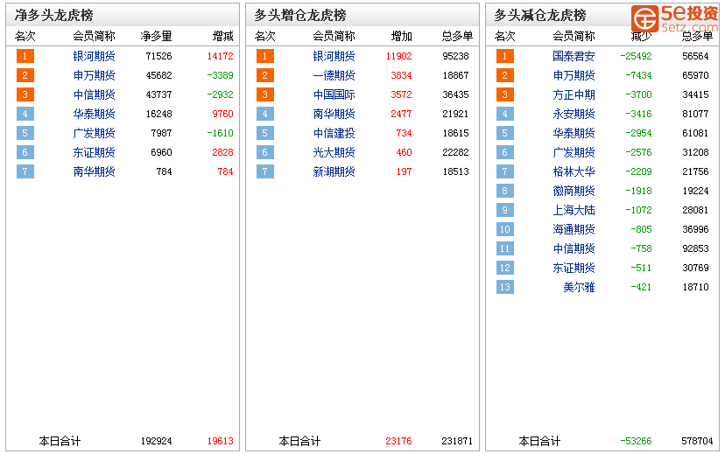725x454 pixels.
Task: Click value -25492 for 国泰君安
Action: pos(636,56)
